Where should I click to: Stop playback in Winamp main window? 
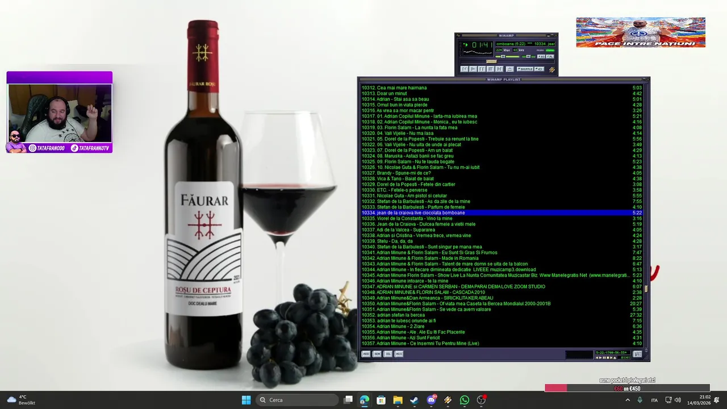491,69
